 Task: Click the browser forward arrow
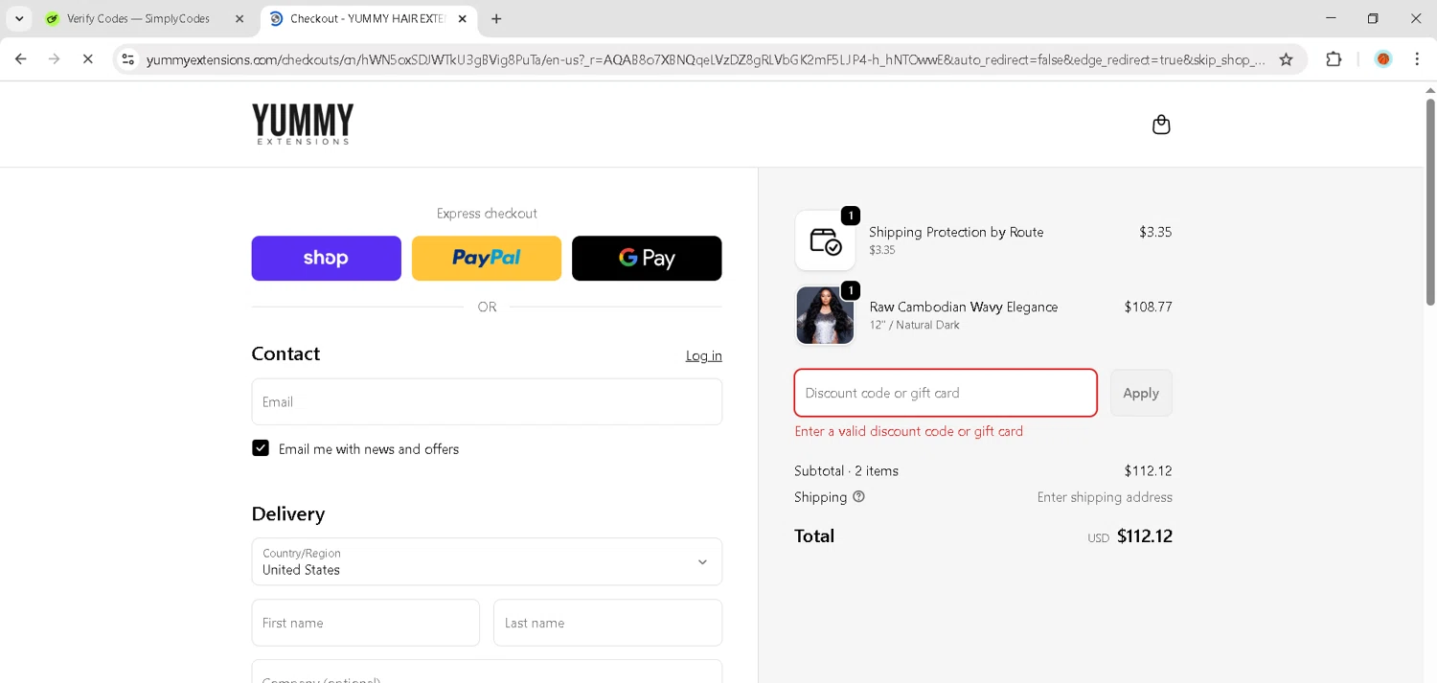[x=55, y=59]
